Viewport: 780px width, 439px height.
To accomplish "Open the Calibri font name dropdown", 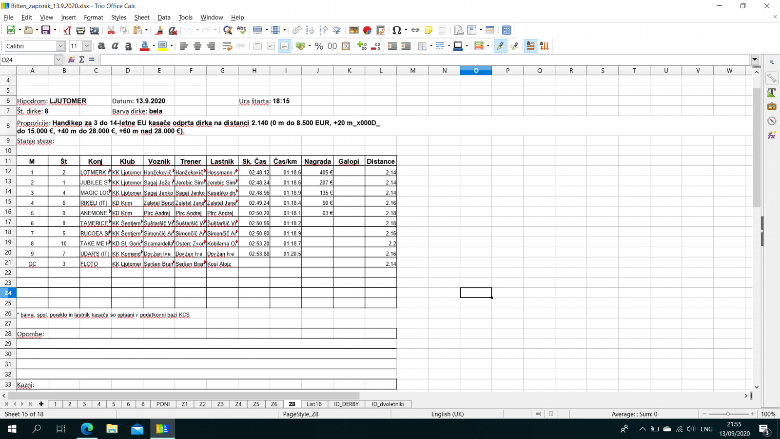I will pos(60,46).
